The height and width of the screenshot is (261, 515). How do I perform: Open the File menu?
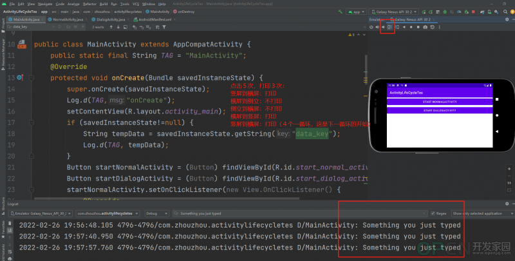pyautogui.click(x=12, y=4)
